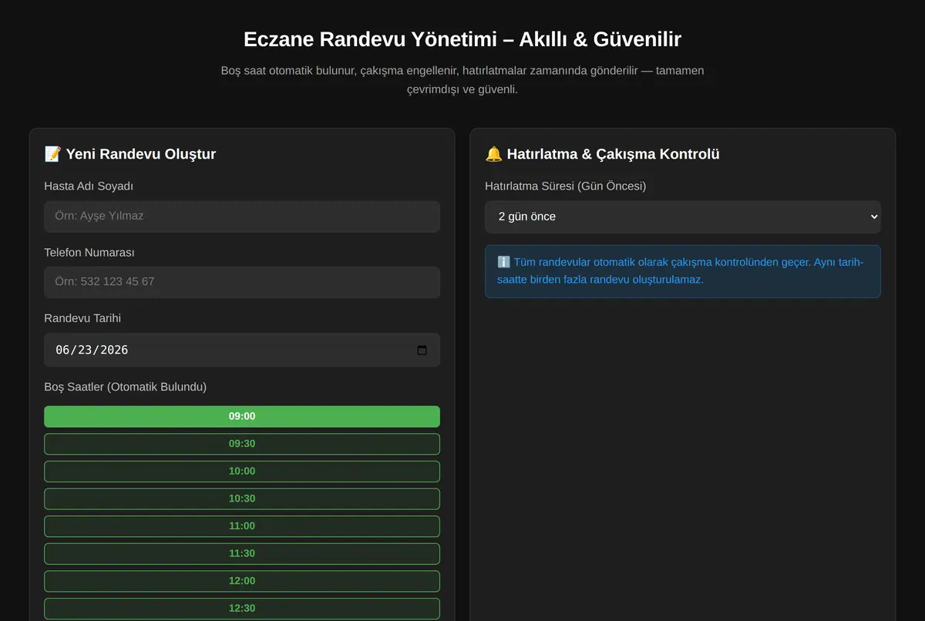Click the Yeni Randevu Oluştur heading
The height and width of the screenshot is (621, 925).
[x=130, y=154]
